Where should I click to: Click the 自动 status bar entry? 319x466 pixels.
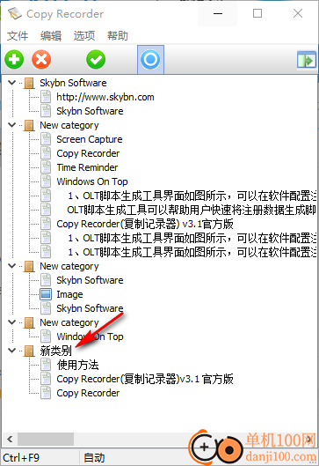point(94,458)
